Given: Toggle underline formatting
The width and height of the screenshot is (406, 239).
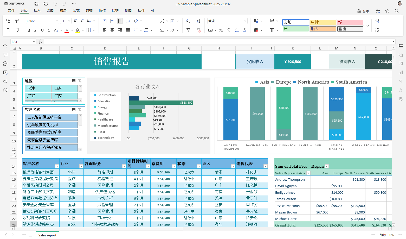Looking at the screenshot, I should point(42,30).
